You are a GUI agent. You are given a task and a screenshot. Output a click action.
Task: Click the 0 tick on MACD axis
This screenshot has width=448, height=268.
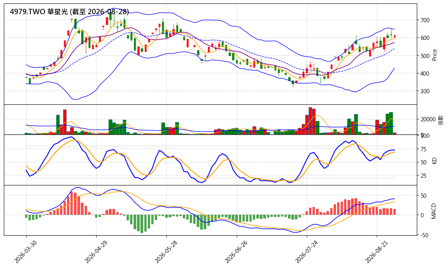pyautogui.click(x=422, y=215)
